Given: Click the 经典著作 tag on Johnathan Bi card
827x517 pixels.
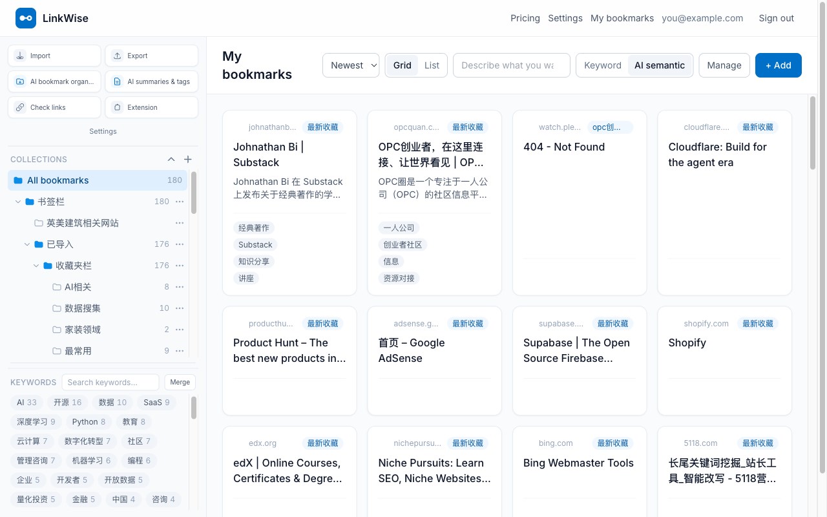Looking at the screenshot, I should 254,227.
